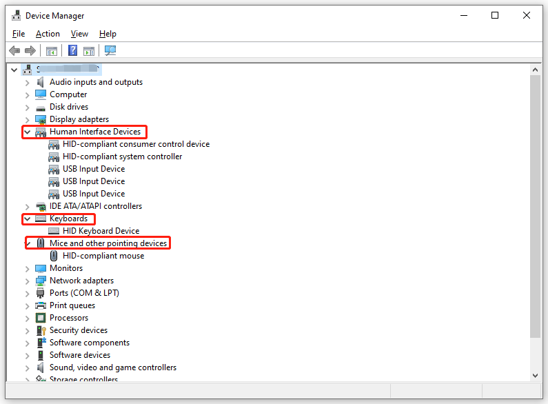Screen dimensions: 548x404
Task: Expand the Computer node chevron
Action: pos(28,95)
